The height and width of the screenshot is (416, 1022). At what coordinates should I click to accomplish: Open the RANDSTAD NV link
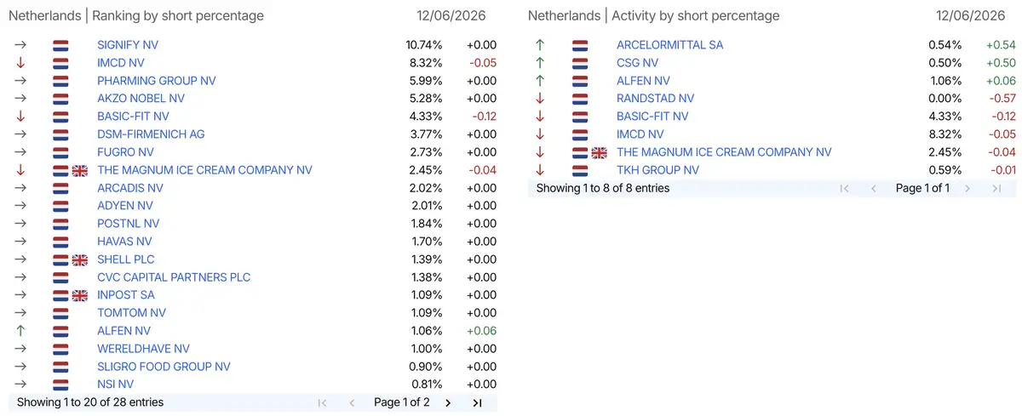click(x=655, y=99)
